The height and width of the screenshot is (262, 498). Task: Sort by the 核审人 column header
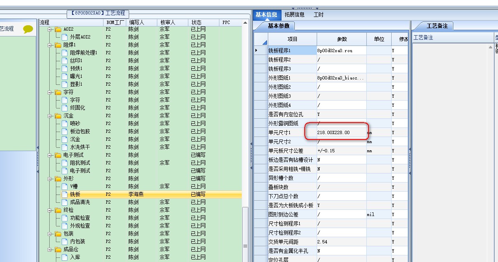click(x=173, y=22)
